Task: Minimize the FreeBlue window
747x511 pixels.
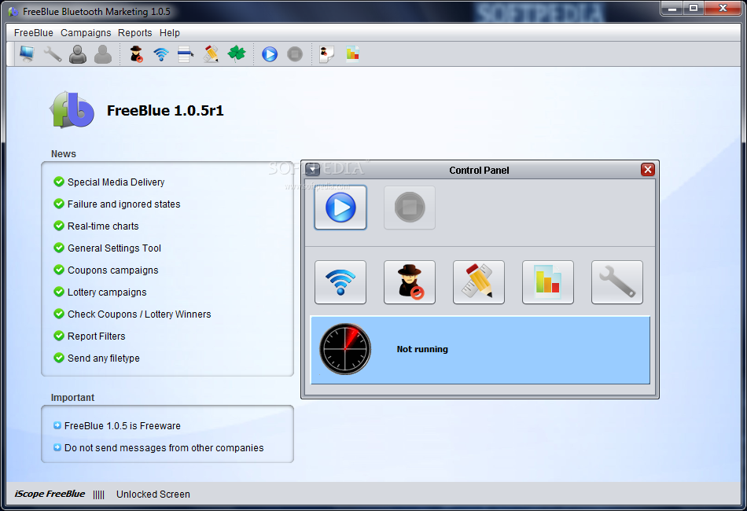Action: point(672,8)
